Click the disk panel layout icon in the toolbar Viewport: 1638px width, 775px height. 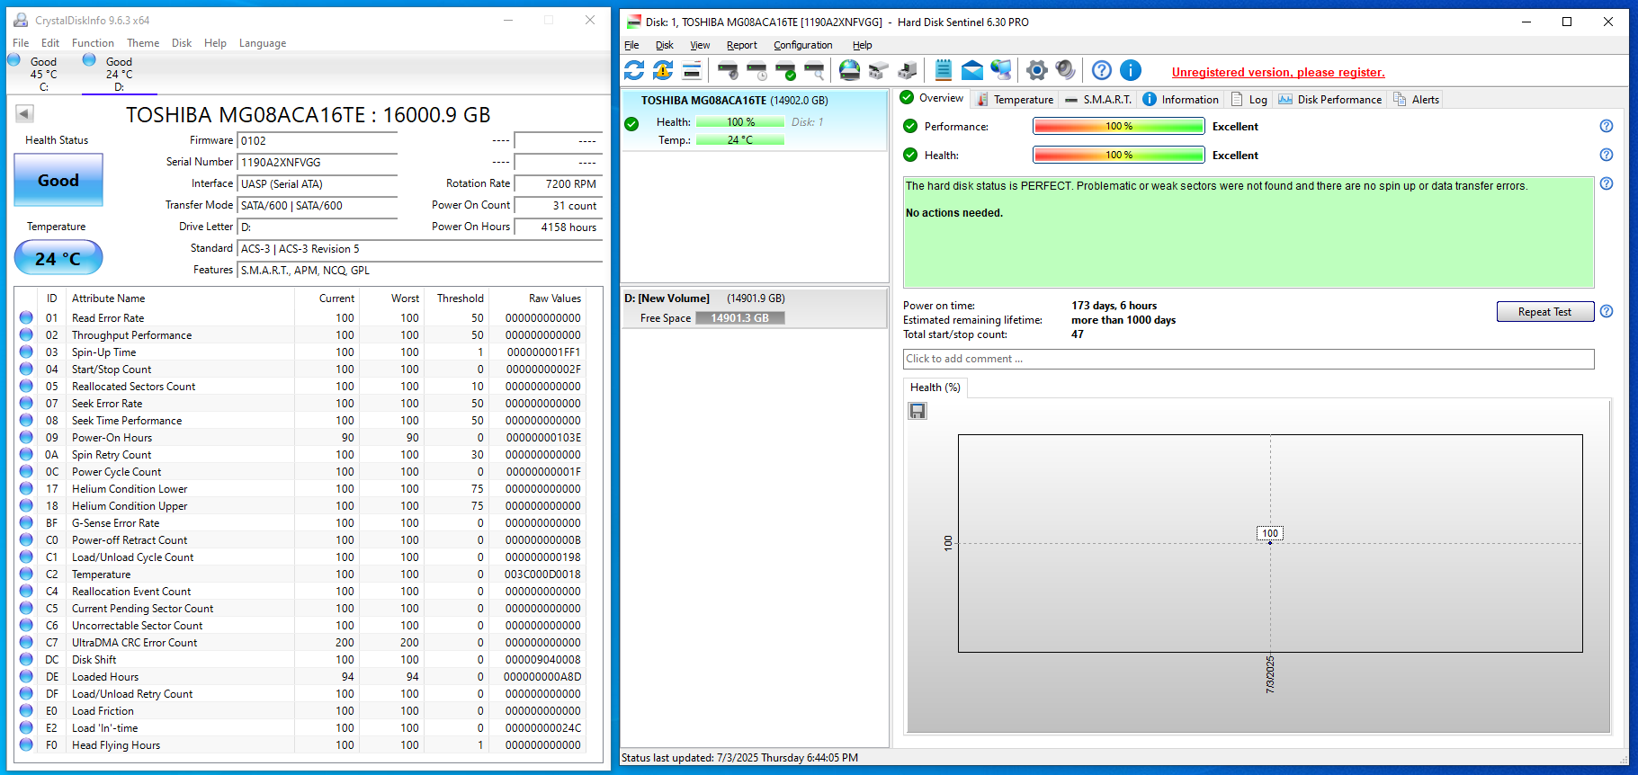[x=692, y=70]
